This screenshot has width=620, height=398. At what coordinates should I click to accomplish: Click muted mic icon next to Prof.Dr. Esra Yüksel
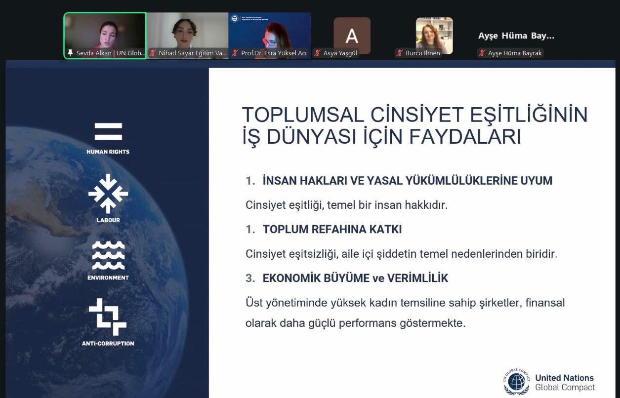tap(236, 53)
